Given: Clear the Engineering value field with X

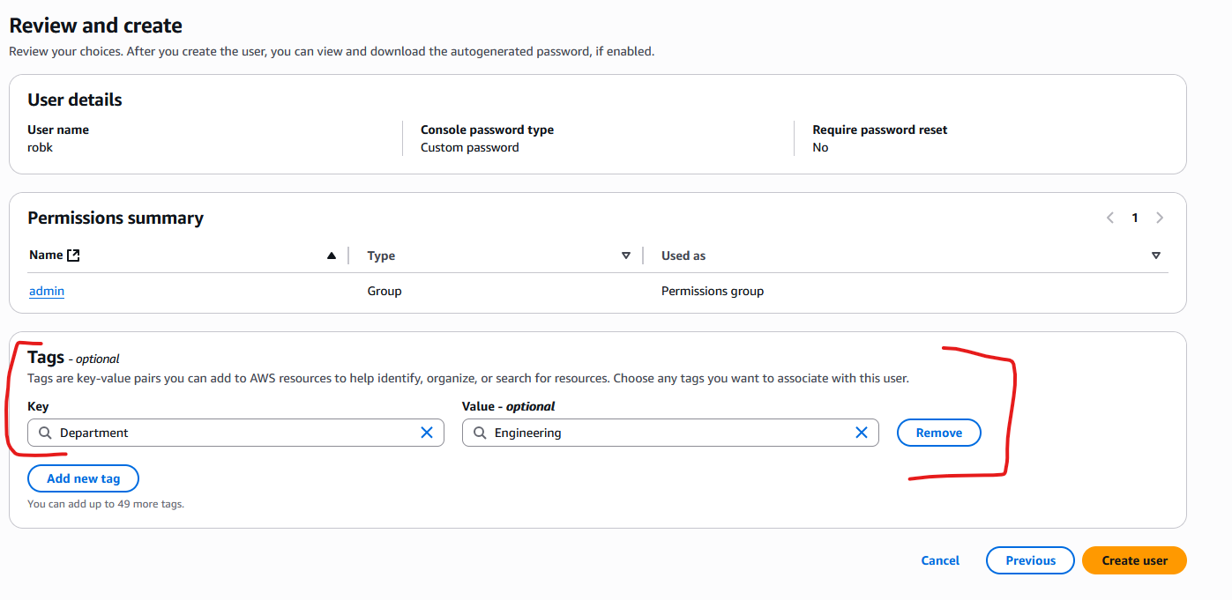Looking at the screenshot, I should point(862,433).
